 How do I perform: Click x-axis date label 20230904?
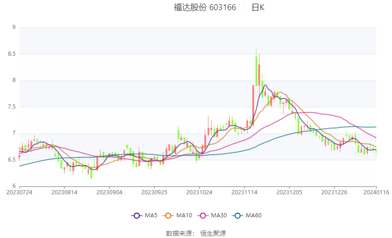[109, 192]
